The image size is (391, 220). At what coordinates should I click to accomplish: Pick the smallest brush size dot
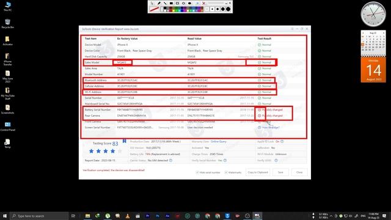(207, 9)
